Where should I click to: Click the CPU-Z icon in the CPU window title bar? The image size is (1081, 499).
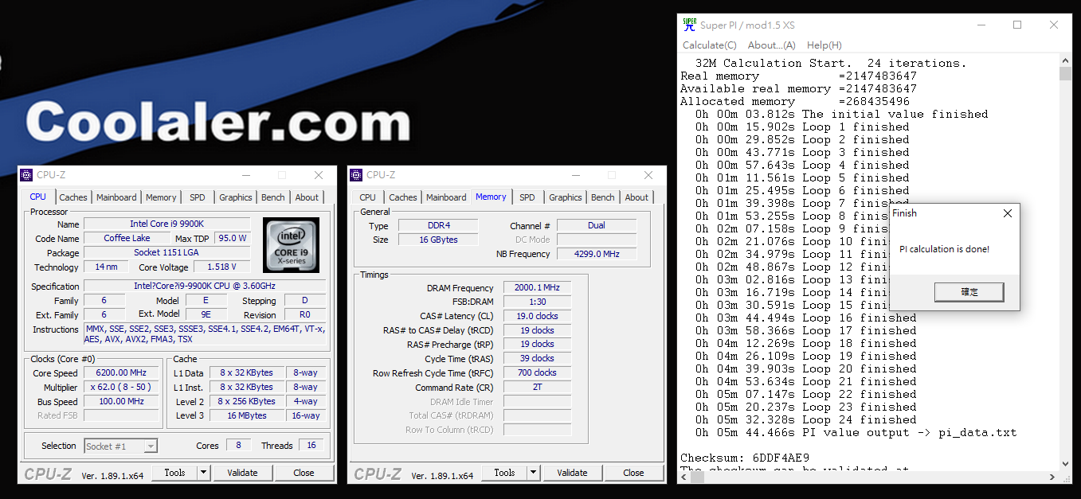[x=27, y=175]
